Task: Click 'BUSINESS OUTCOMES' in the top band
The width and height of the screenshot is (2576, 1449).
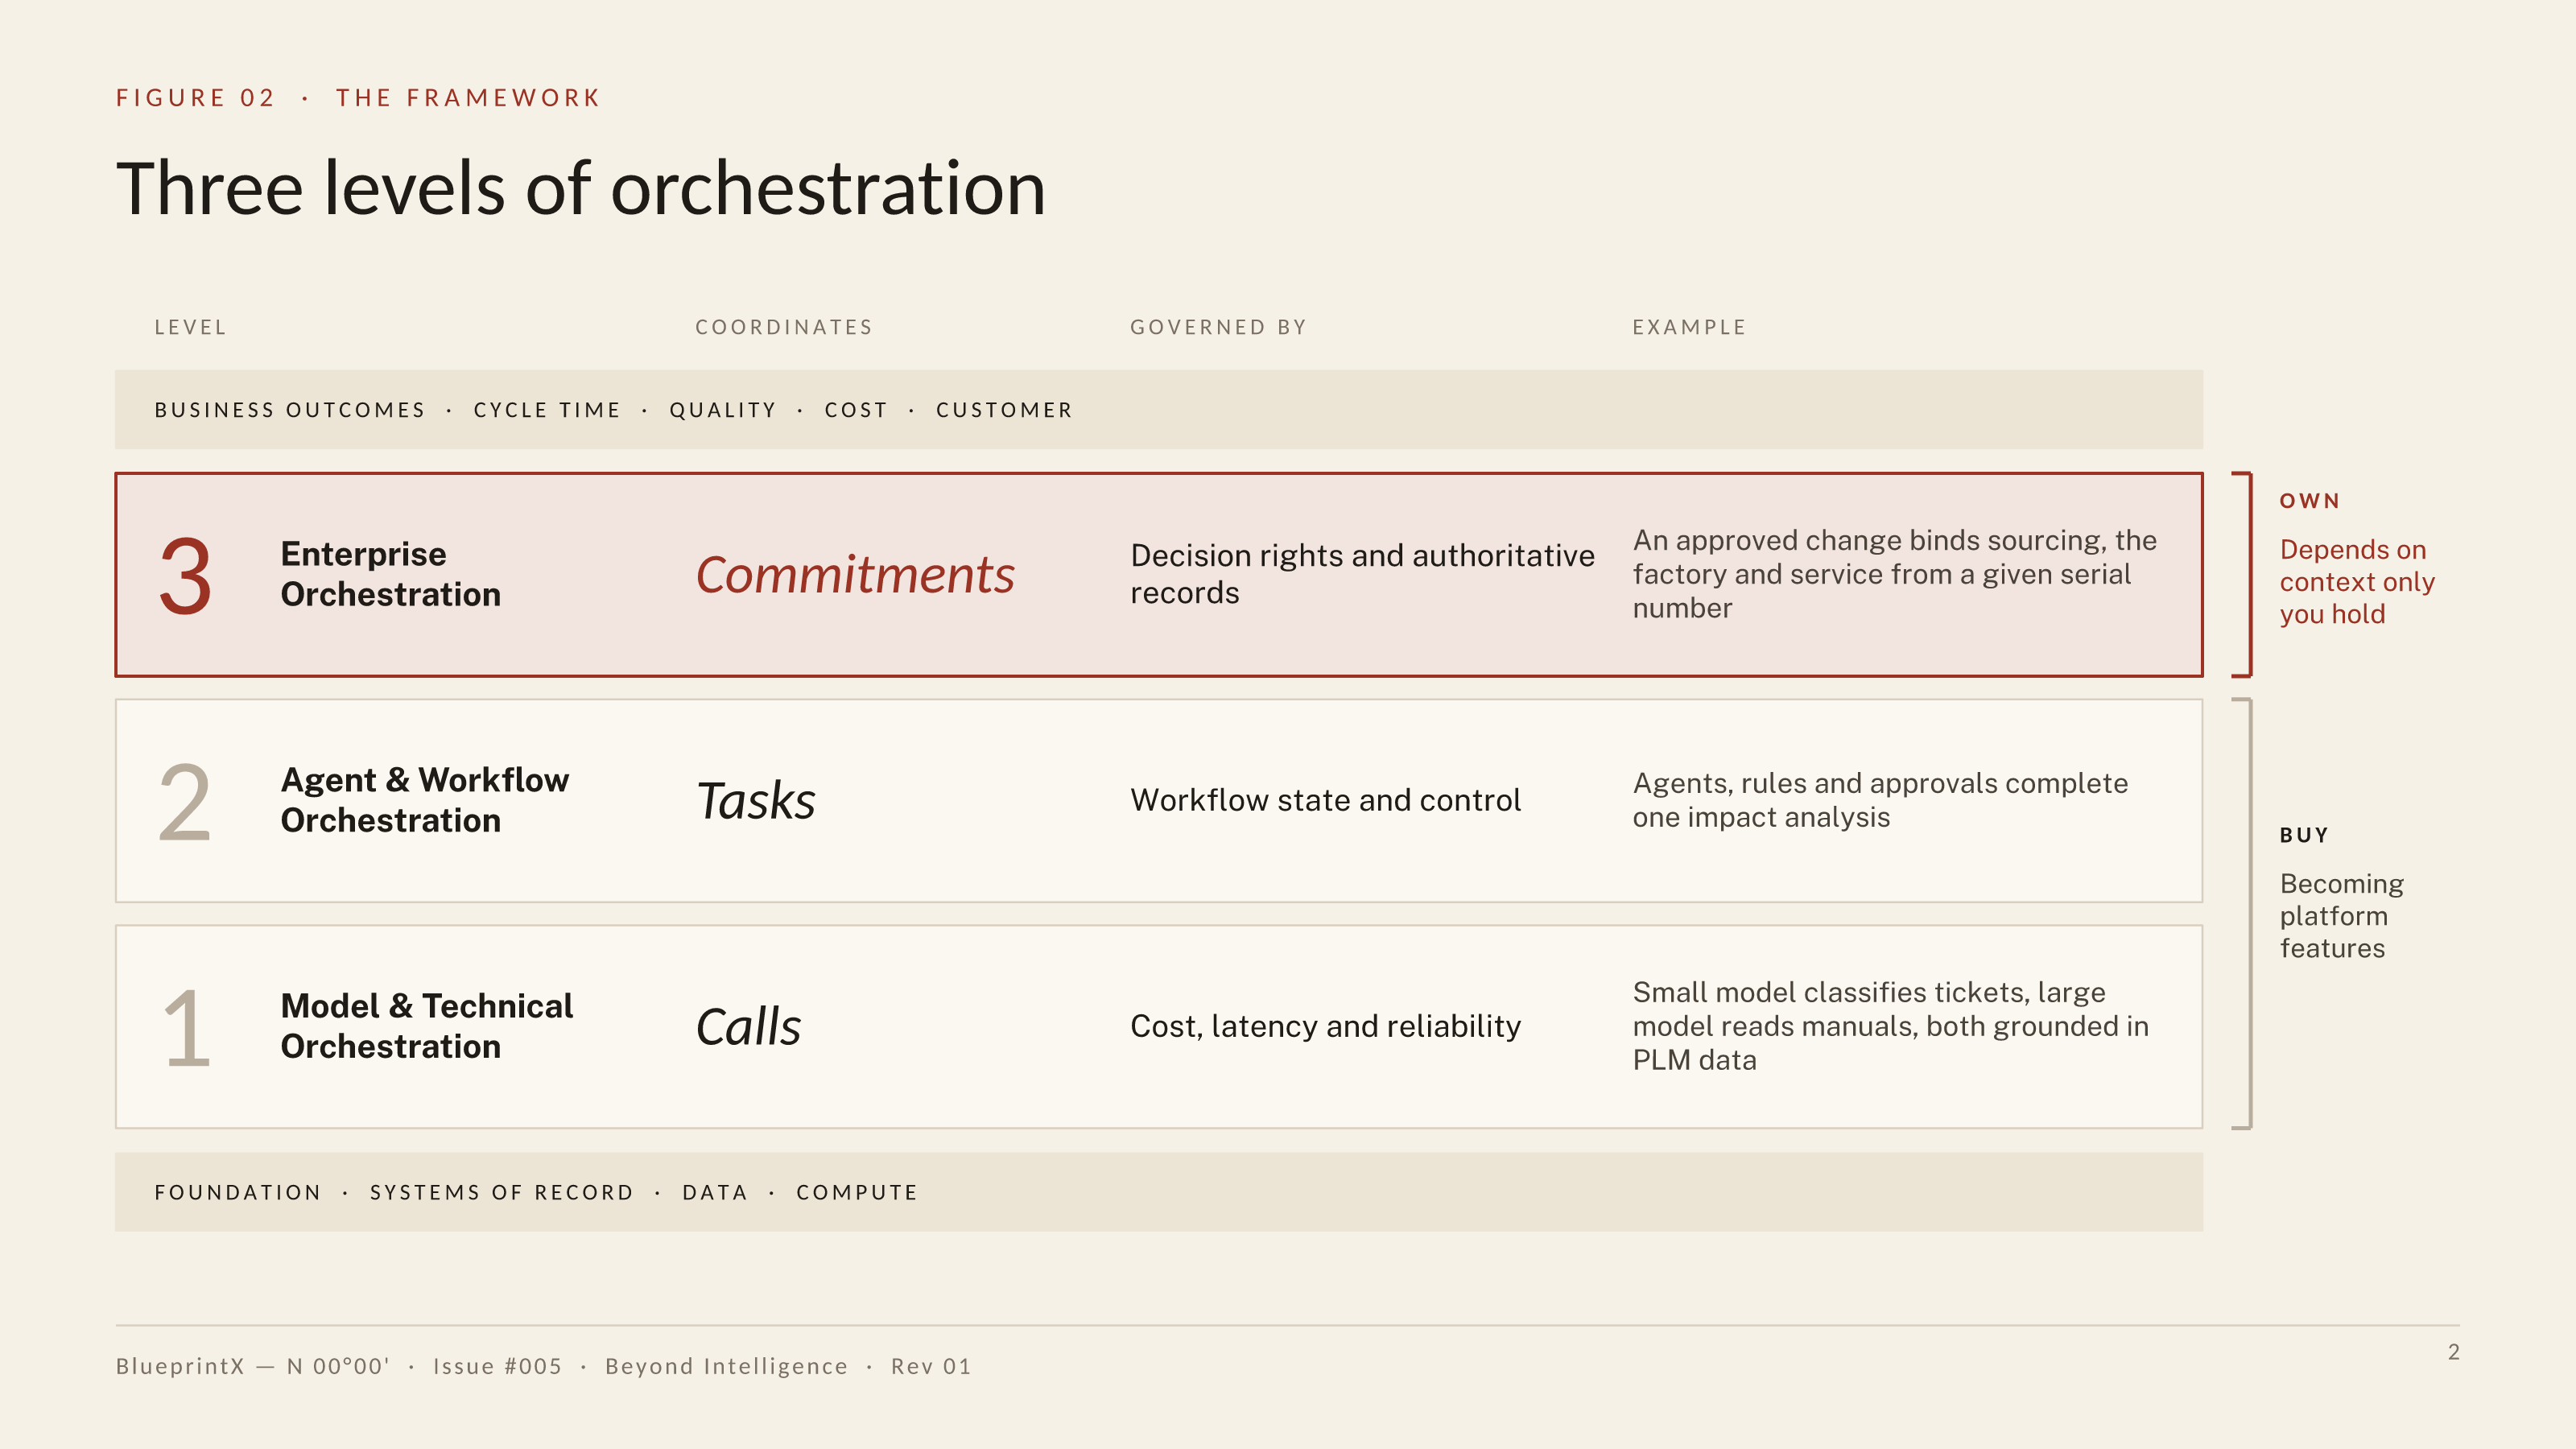Action: (x=290, y=410)
